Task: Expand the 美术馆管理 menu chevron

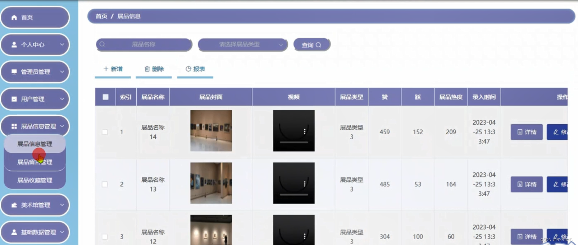Action: (62, 205)
